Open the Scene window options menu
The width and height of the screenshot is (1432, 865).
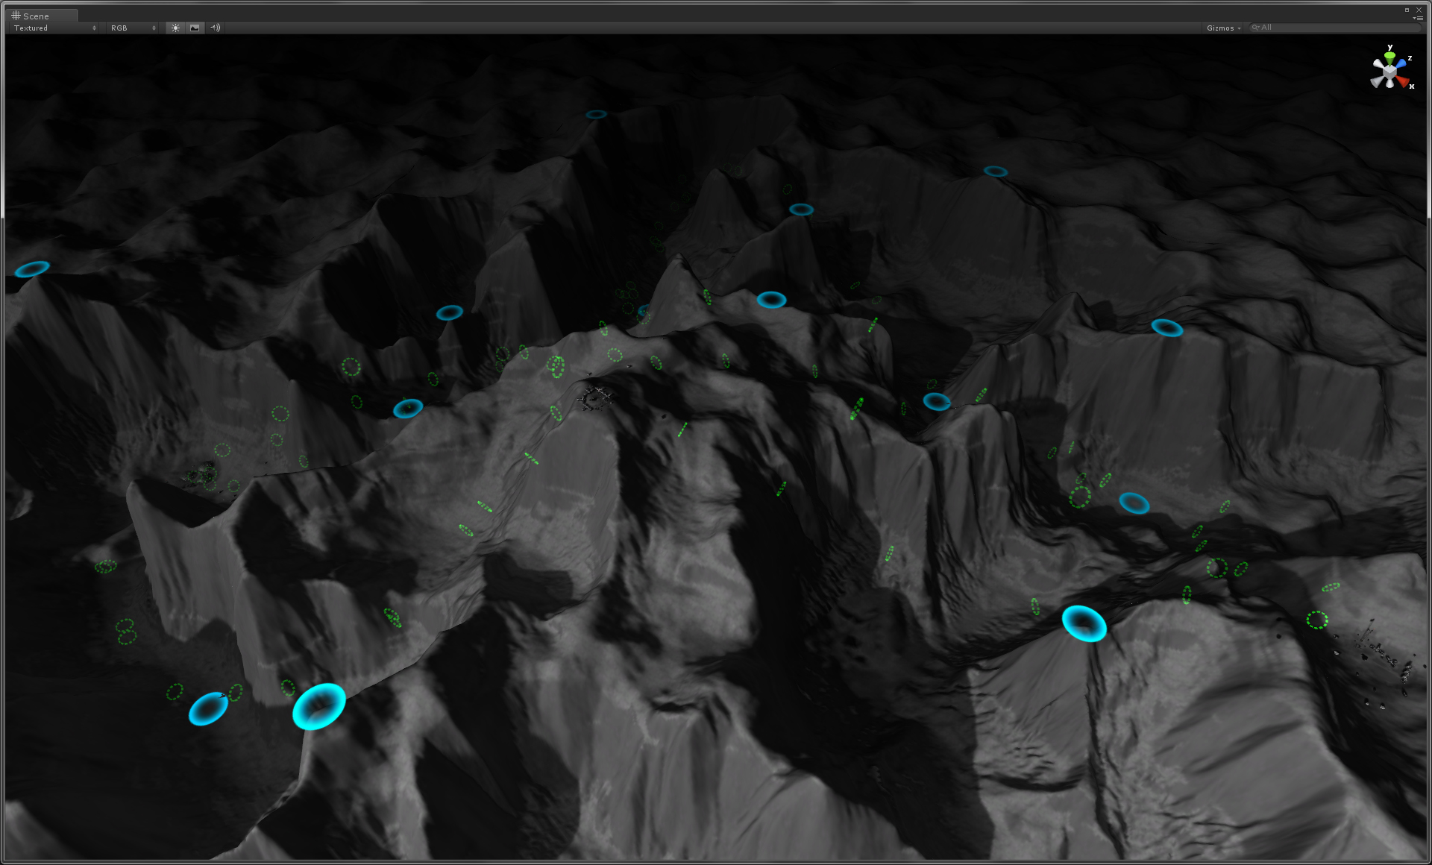point(1417,18)
